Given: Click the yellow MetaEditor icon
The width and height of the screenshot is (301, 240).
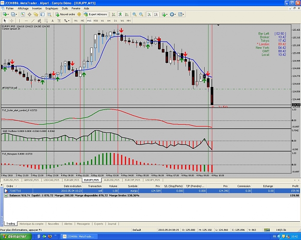Looking at the screenshot, I should 79,14.
